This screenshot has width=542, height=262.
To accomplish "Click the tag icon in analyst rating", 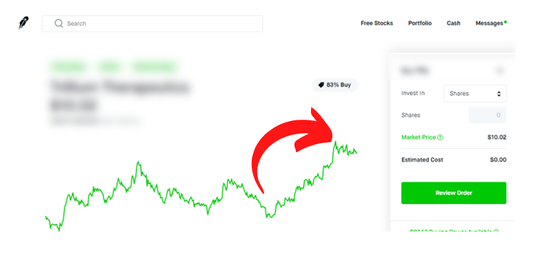I will click(320, 85).
